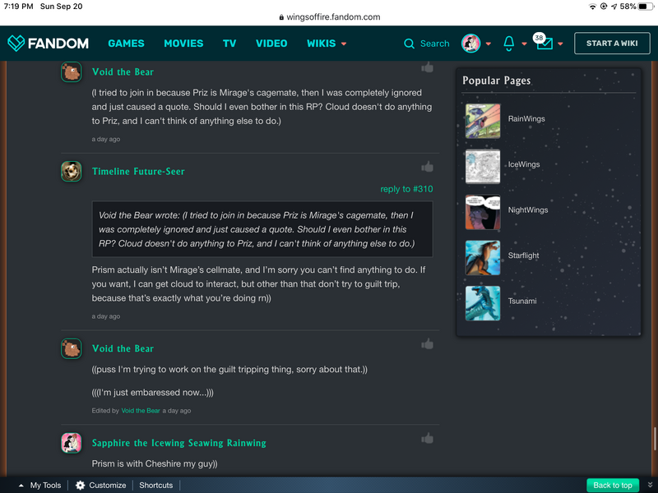Give kudos thumbs up to Void the Bear's embarrassed post
This screenshot has width=658, height=493.
pyautogui.click(x=427, y=344)
